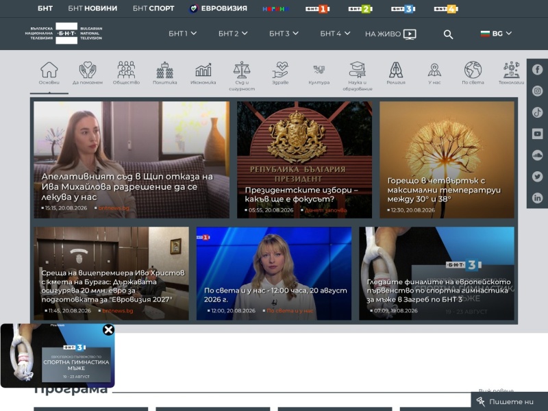This screenshot has width=548, height=411.
Task: Go to БНТ НОВИНИ in the top bar
Action: 92,8
